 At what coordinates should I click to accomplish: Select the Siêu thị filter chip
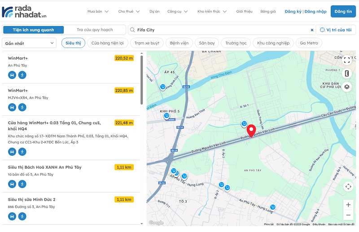73,43
